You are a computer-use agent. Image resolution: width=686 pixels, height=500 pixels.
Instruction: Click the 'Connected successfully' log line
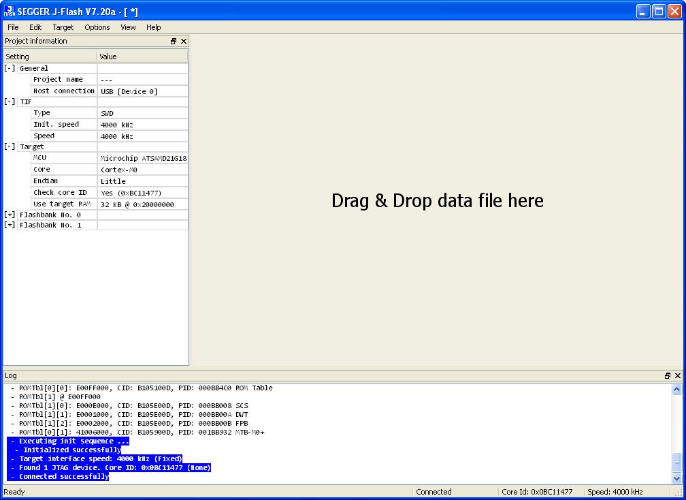tap(59, 476)
